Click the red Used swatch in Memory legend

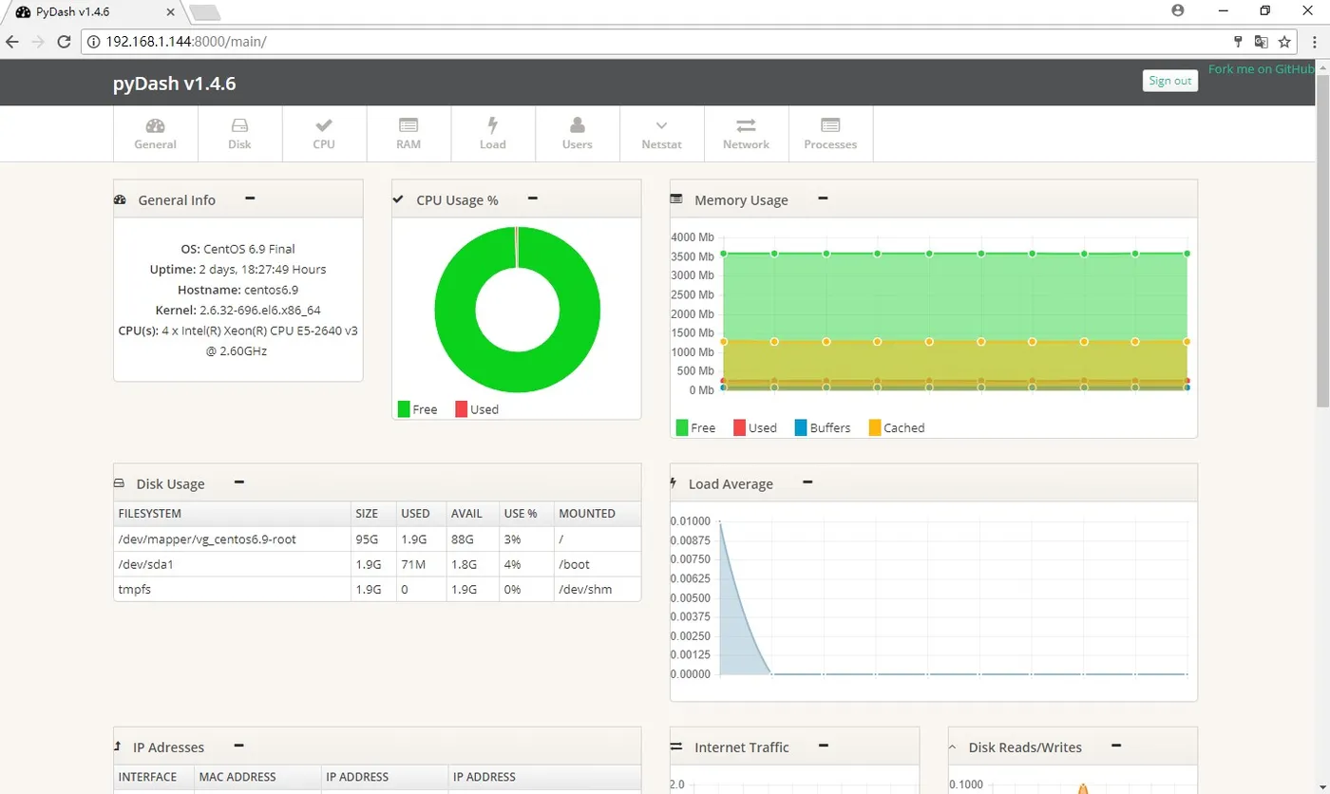tap(739, 427)
